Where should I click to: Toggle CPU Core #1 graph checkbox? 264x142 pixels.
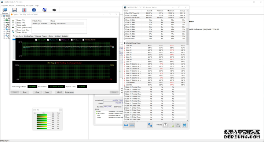(36, 40)
